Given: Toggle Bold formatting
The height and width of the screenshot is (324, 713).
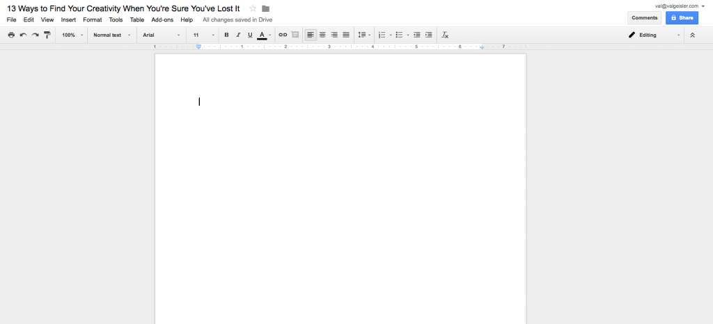Looking at the screenshot, I should pos(226,35).
